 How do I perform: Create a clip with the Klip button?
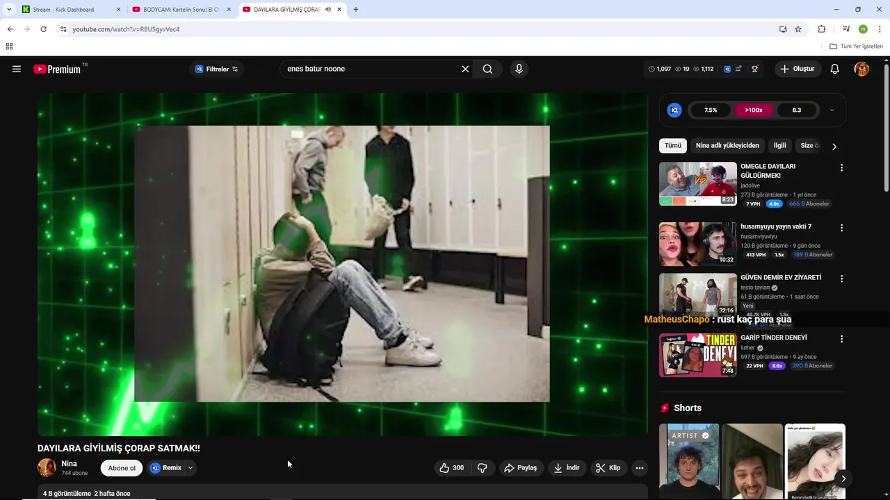[x=608, y=468]
